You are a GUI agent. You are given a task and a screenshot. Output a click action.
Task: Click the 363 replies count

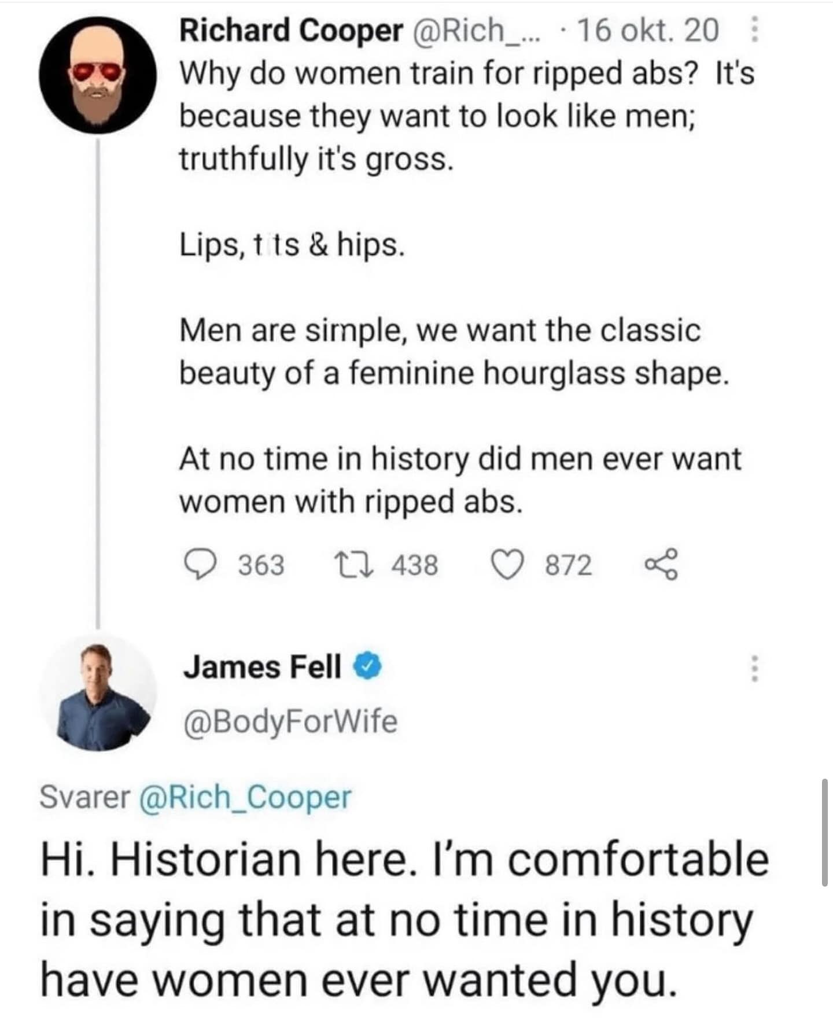coord(261,565)
